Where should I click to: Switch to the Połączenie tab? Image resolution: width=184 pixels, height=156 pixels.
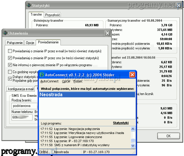pos(15,43)
